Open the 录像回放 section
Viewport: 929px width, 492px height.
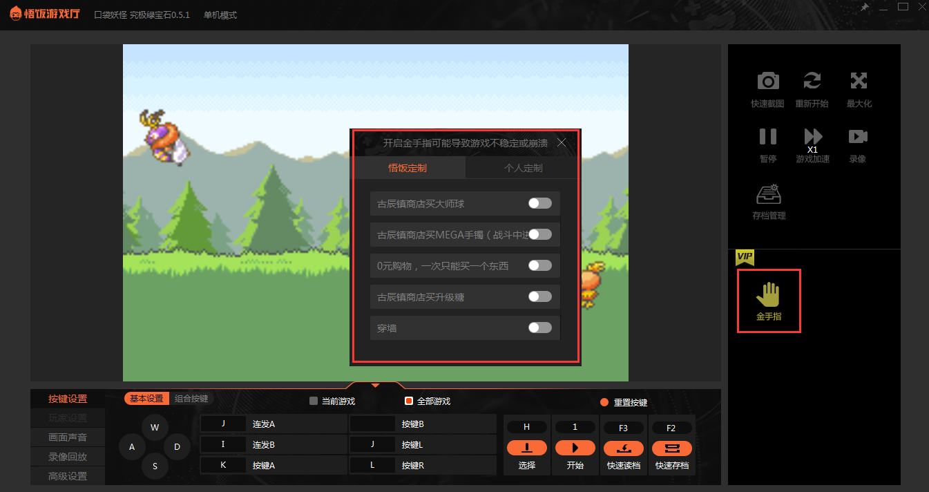(68, 457)
